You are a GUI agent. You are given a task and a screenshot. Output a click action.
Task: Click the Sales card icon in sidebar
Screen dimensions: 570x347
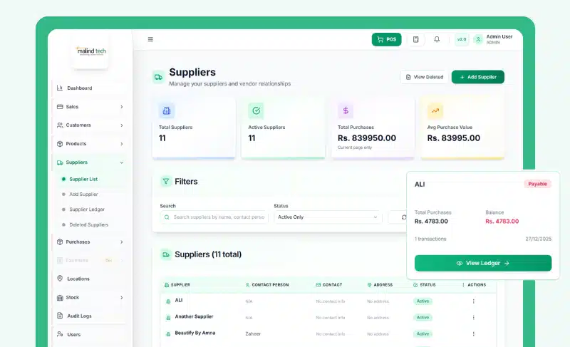[60, 106]
